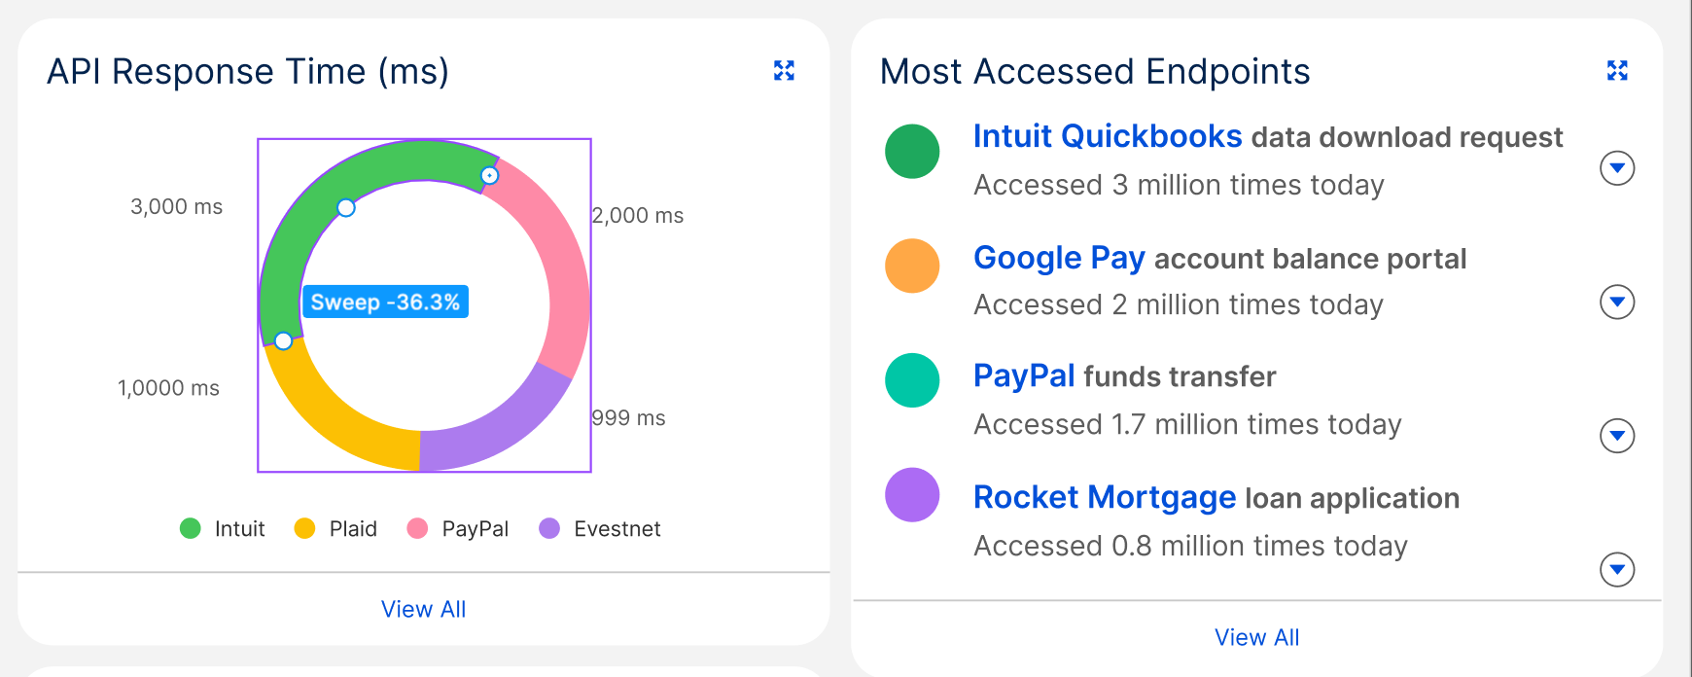Click the purple Rocket Mortgage color dot

(x=912, y=494)
